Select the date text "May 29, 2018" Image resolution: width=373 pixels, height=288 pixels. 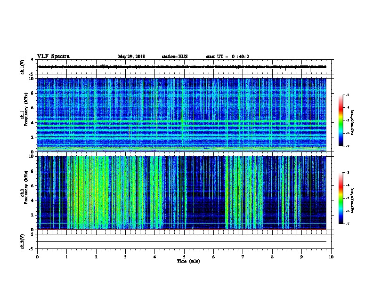[131, 56]
